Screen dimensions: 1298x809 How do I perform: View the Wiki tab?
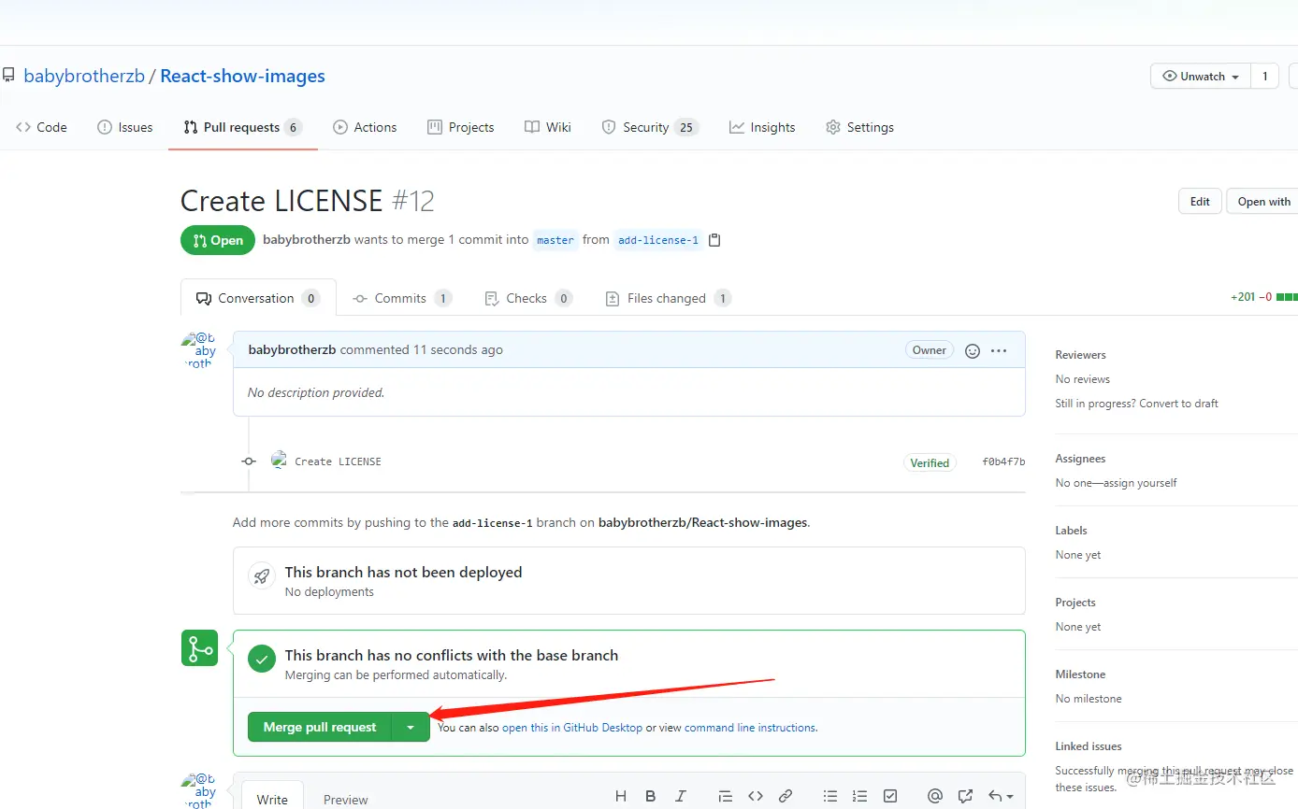[x=548, y=127]
